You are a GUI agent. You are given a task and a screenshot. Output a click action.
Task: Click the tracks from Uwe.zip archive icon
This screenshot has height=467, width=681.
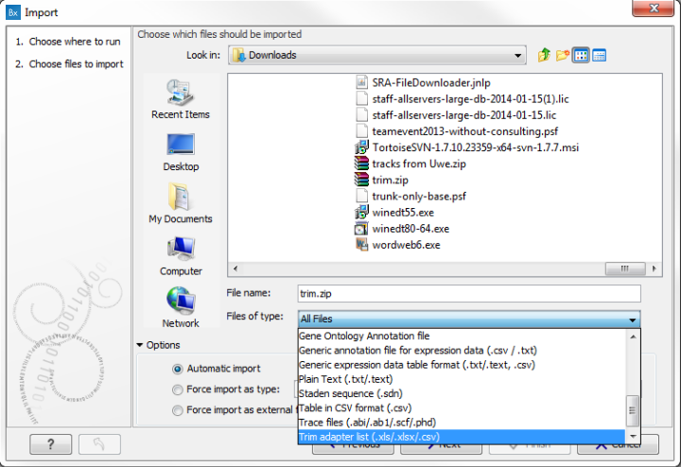[x=361, y=164]
